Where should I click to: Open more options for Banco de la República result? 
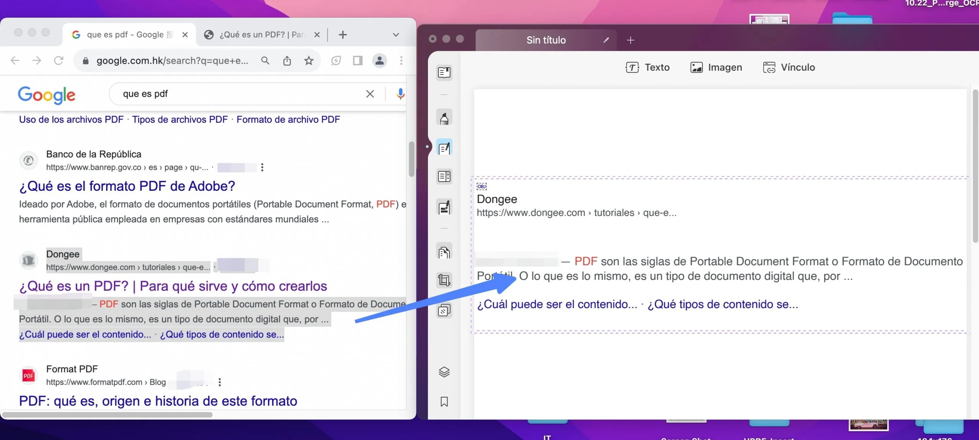[262, 167]
